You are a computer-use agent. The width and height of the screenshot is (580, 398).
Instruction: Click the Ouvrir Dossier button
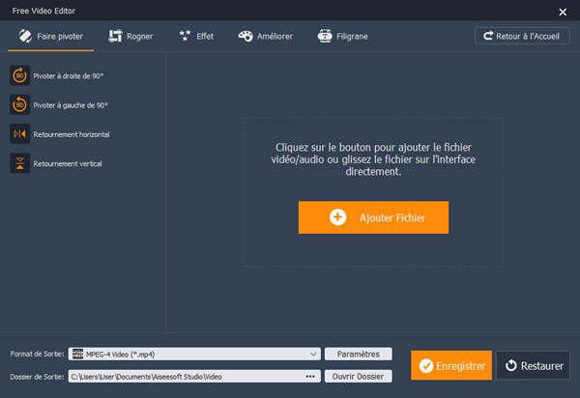click(x=358, y=376)
